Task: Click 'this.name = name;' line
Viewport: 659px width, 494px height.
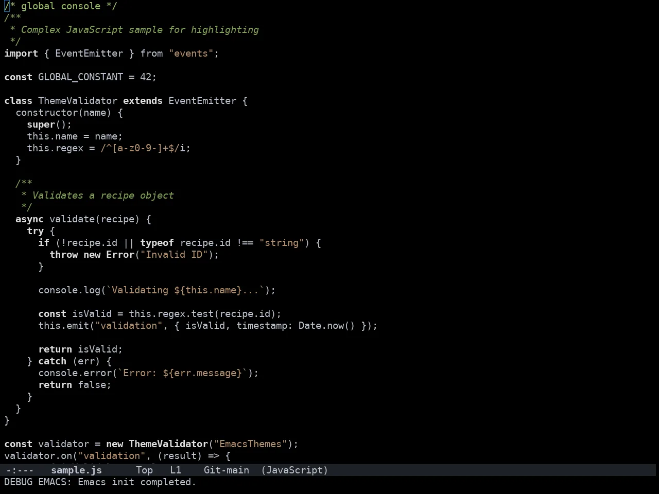Action: [75, 136]
